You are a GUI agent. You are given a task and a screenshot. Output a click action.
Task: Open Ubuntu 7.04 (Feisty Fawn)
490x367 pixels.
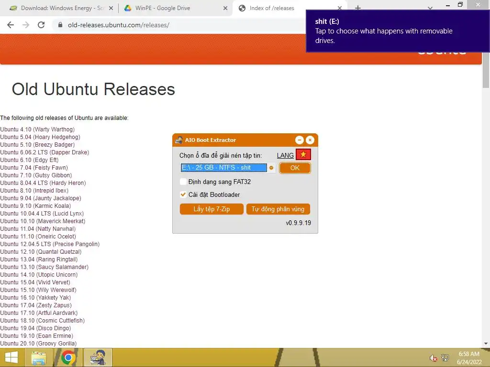tap(34, 168)
